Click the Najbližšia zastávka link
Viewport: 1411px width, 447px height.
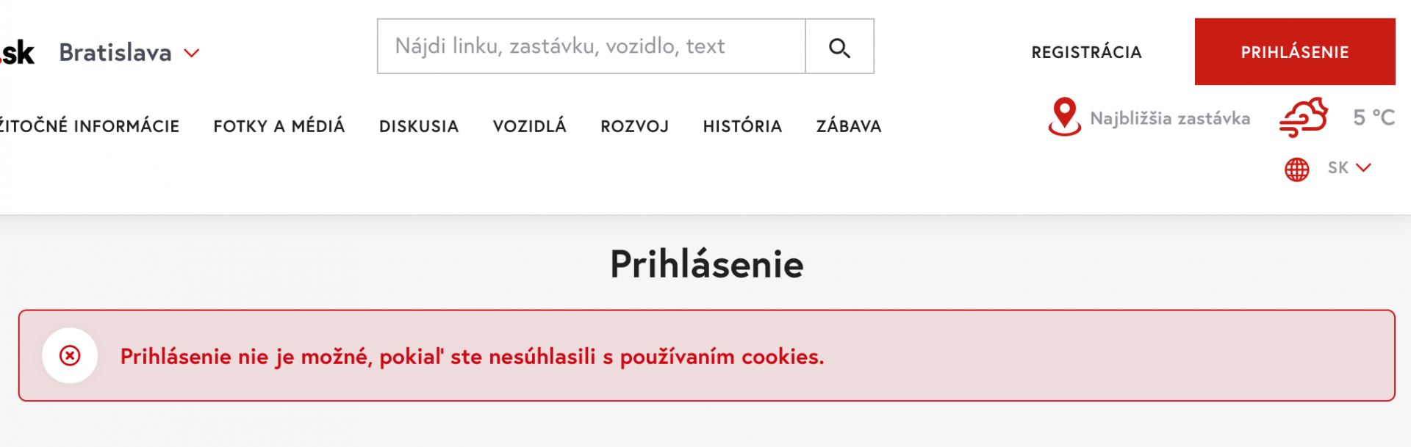coord(1170,118)
